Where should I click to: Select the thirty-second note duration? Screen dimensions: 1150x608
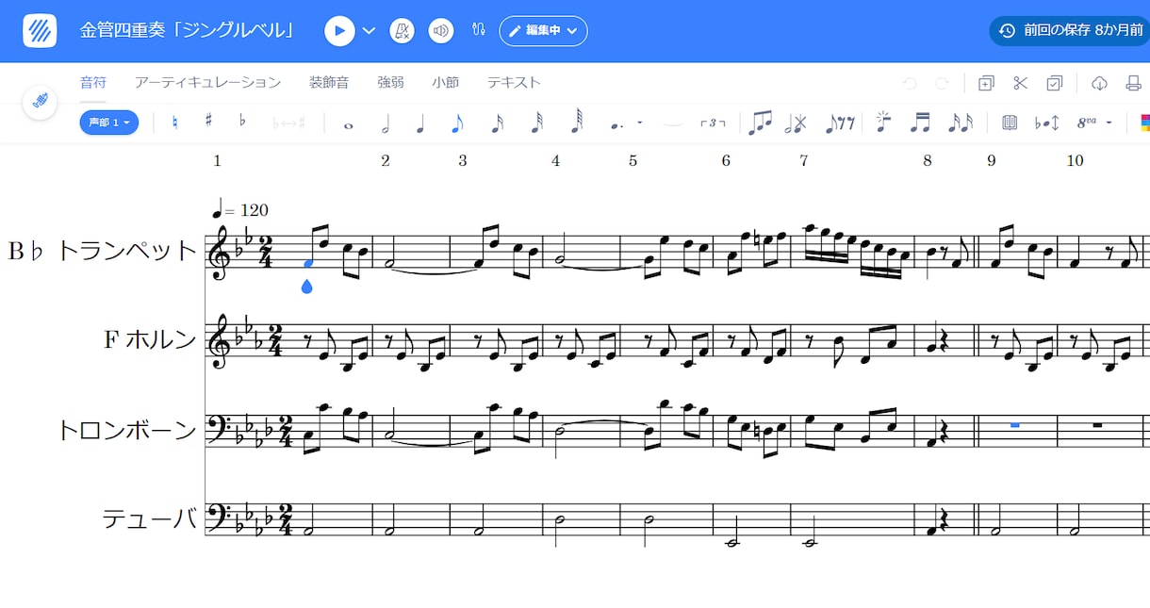pos(536,123)
